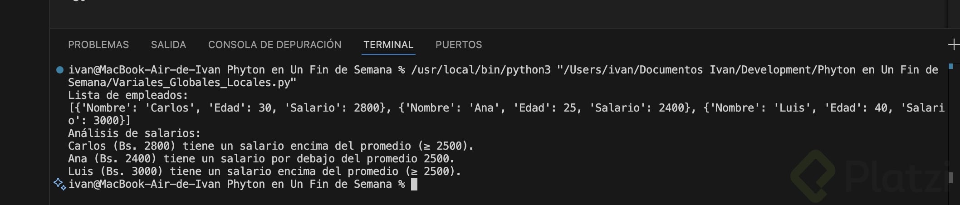Switch to the PROBLEMAS tab
The height and width of the screenshot is (205, 960).
click(x=98, y=45)
